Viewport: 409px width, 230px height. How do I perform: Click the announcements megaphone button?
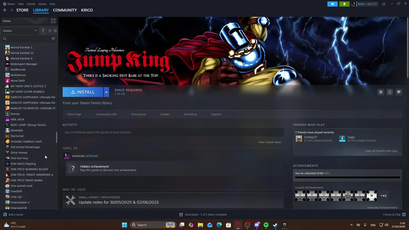tap(332, 4)
